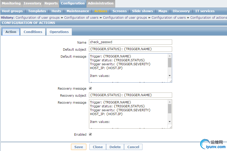227x151 pixels.
Task: Clone the check_passwd action
Action: pos(98,147)
